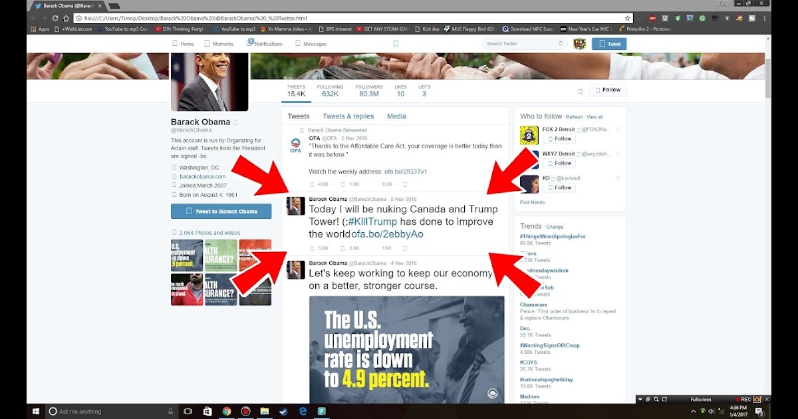This screenshot has height=419, width=798.
Task: Open Messages in the top navigation
Action: tap(311, 44)
